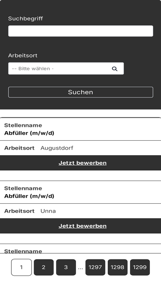Open the Arbeitsort 'Bitte wählen' dropdown

pyautogui.click(x=66, y=69)
